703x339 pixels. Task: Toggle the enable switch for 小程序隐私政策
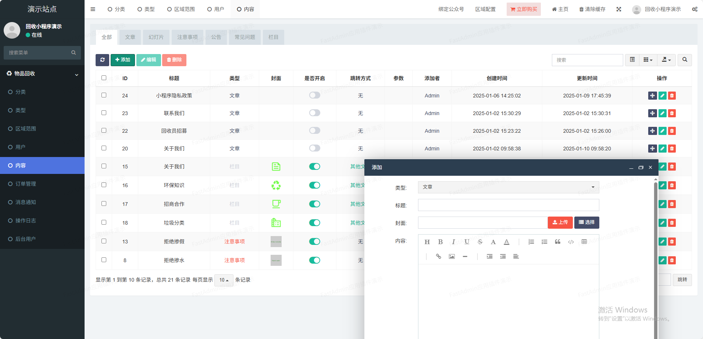tap(314, 95)
